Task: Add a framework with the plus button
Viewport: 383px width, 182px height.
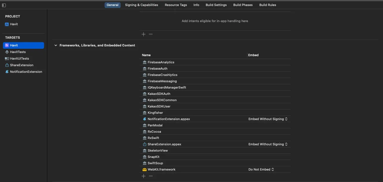Action: 144,176
